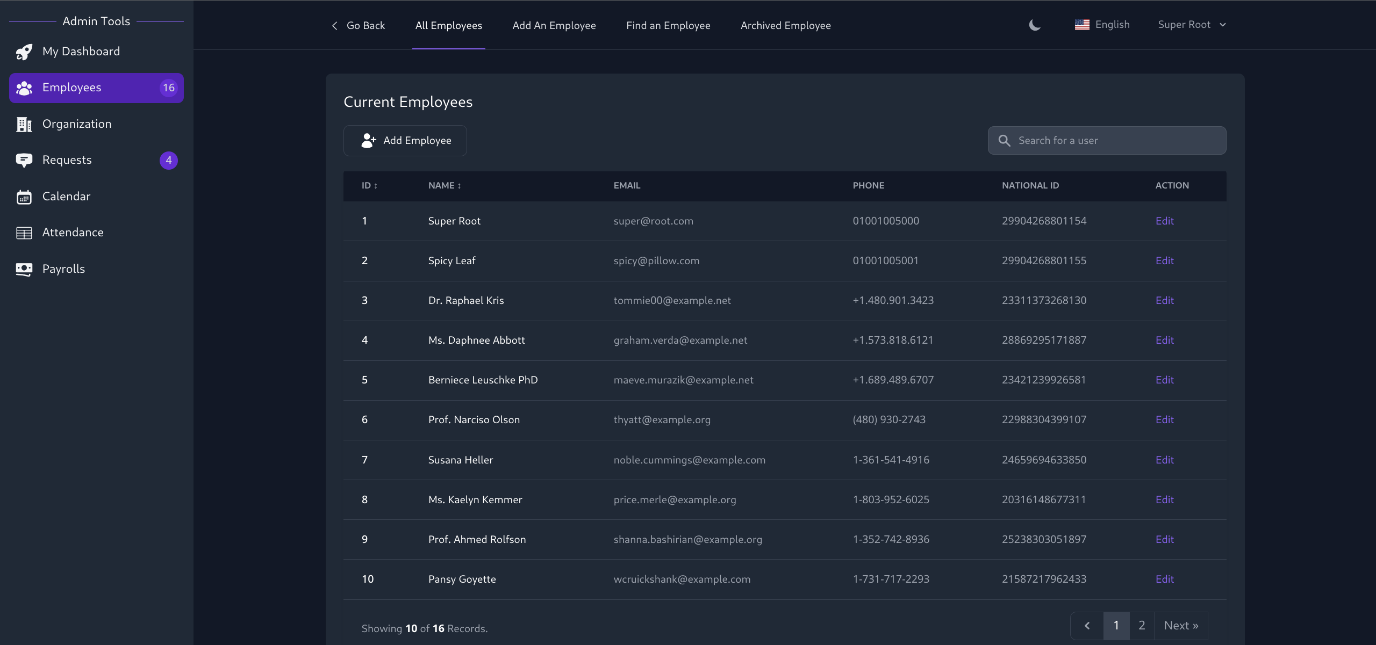Image resolution: width=1376 pixels, height=645 pixels.
Task: Click Edit for Susana Heller
Action: tap(1164, 460)
